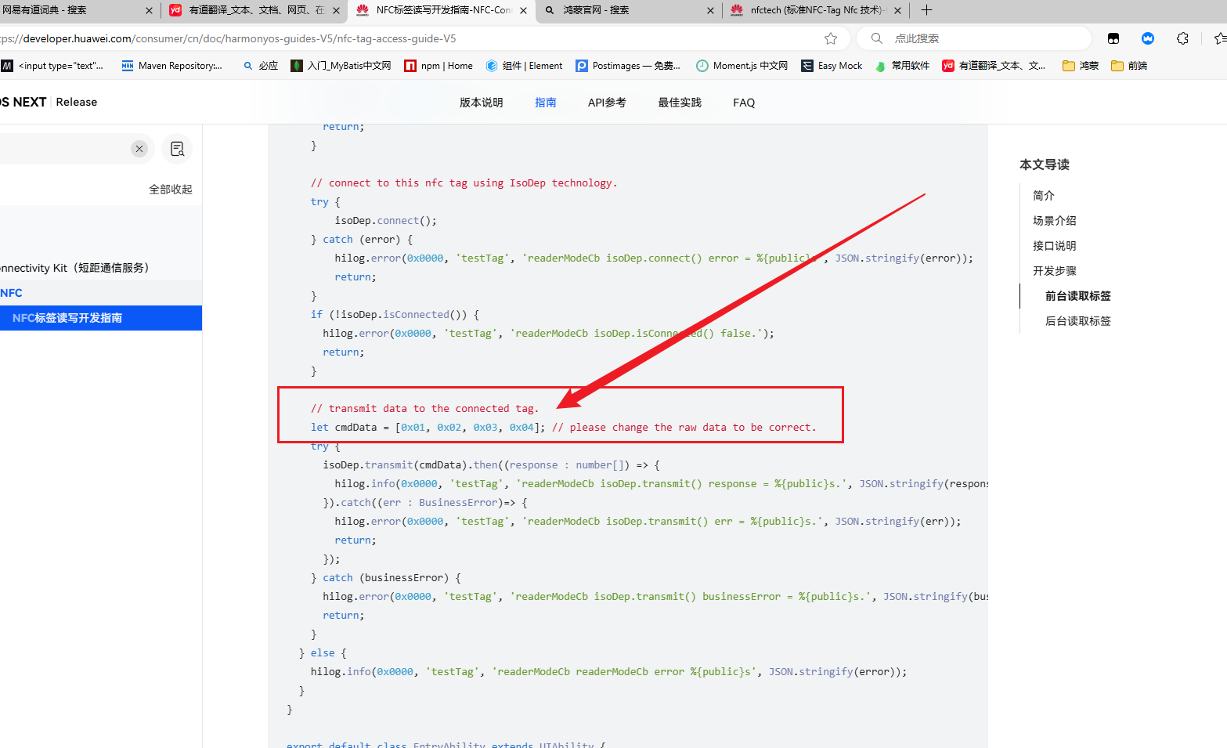Image resolution: width=1227 pixels, height=748 pixels.
Task: Clear the sidebar search field
Action: point(139,149)
